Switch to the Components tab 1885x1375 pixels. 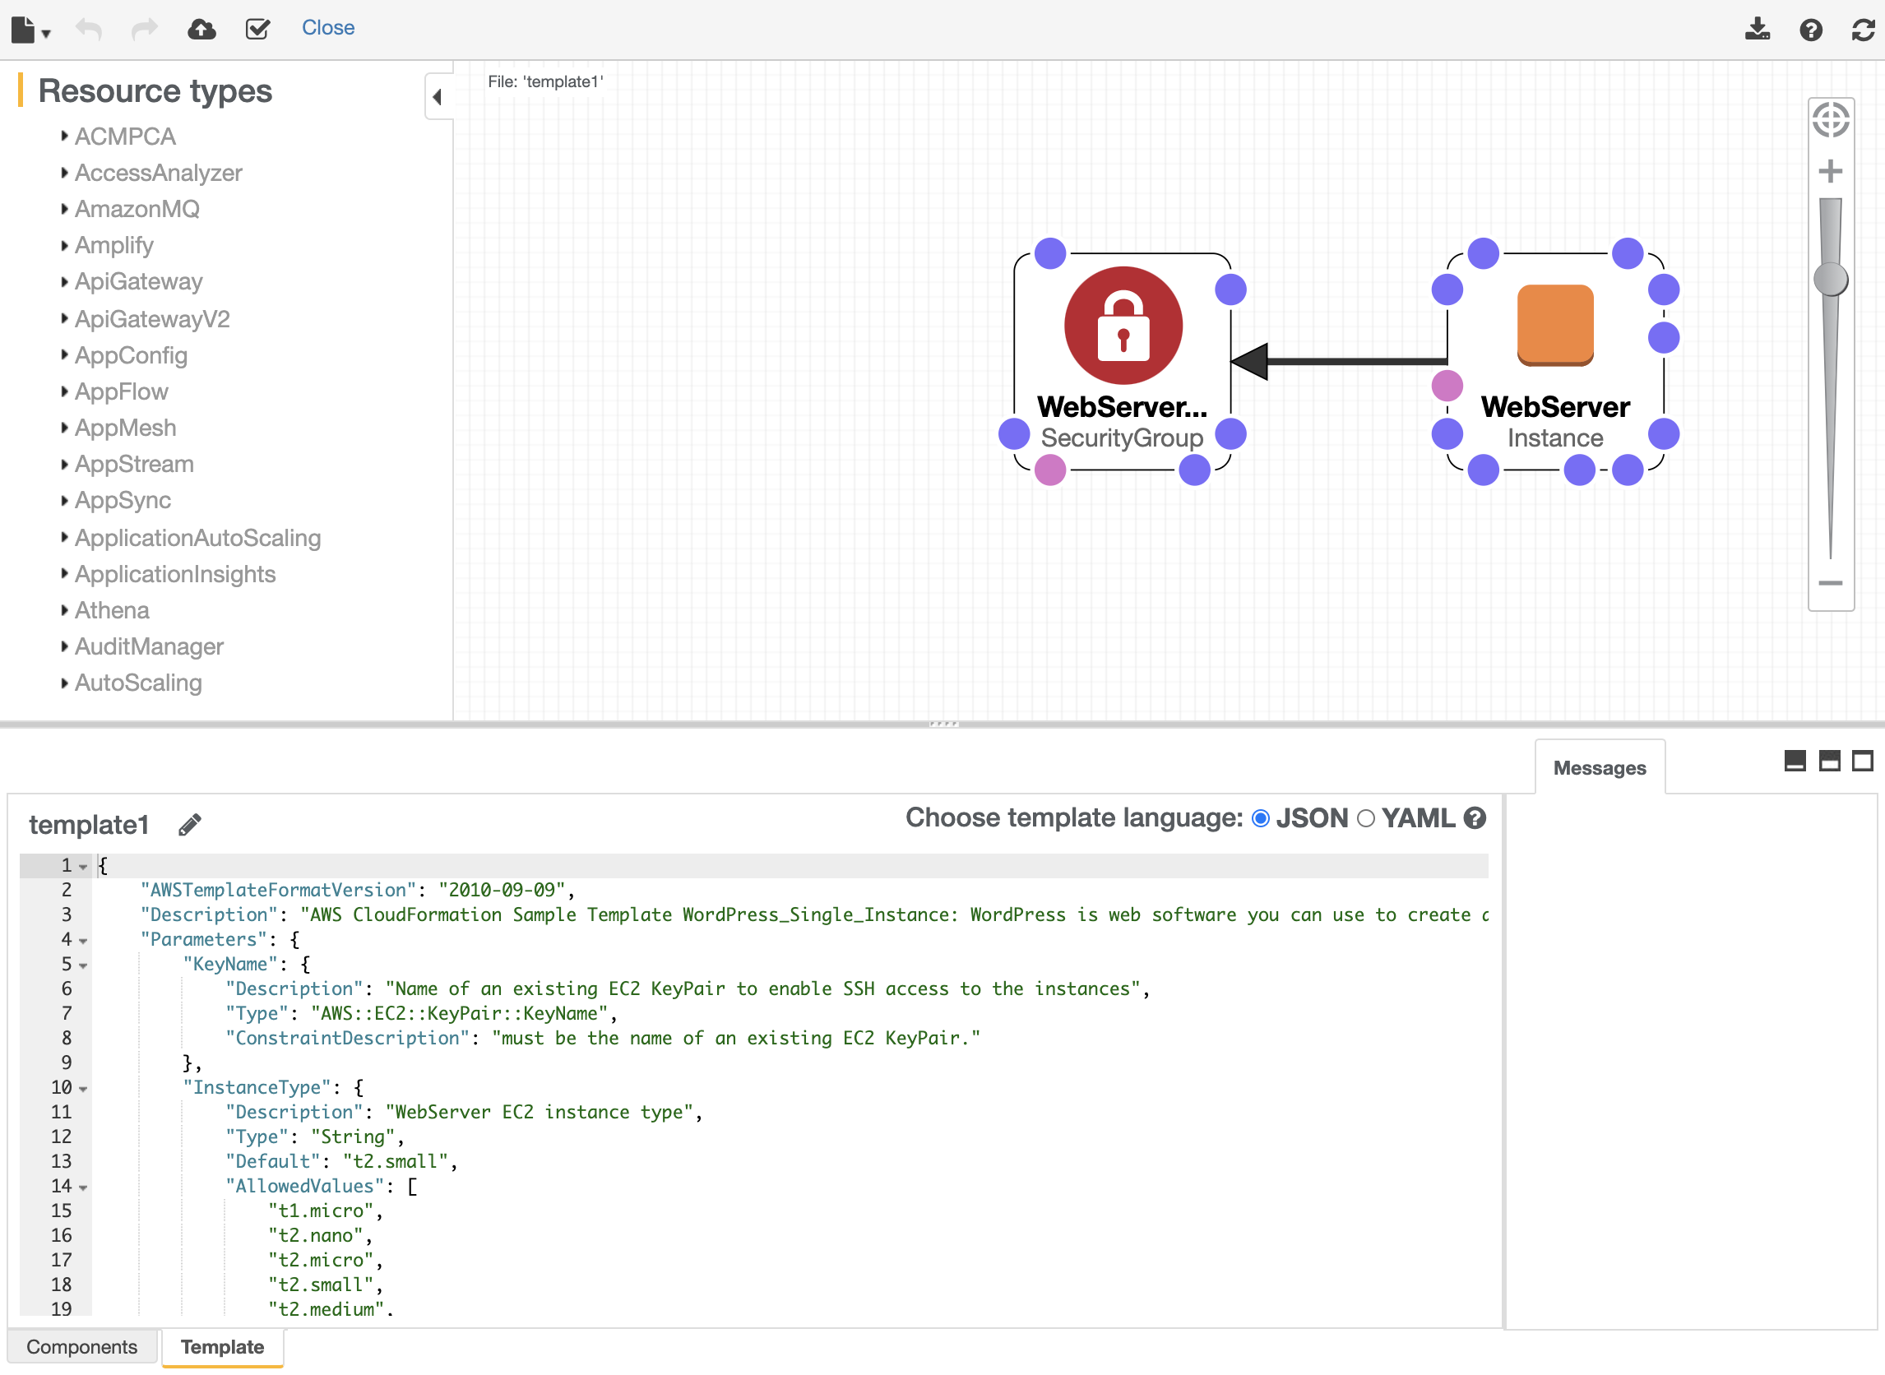pos(81,1347)
